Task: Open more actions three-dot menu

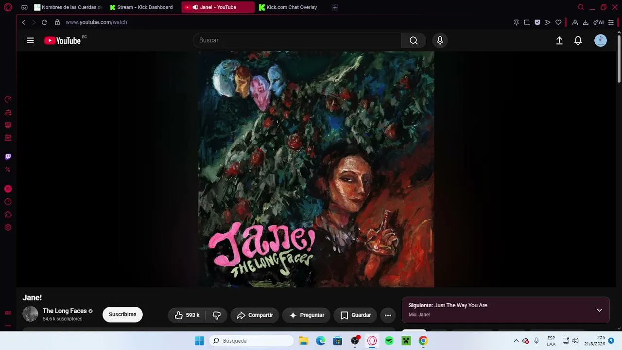Action: (x=388, y=315)
